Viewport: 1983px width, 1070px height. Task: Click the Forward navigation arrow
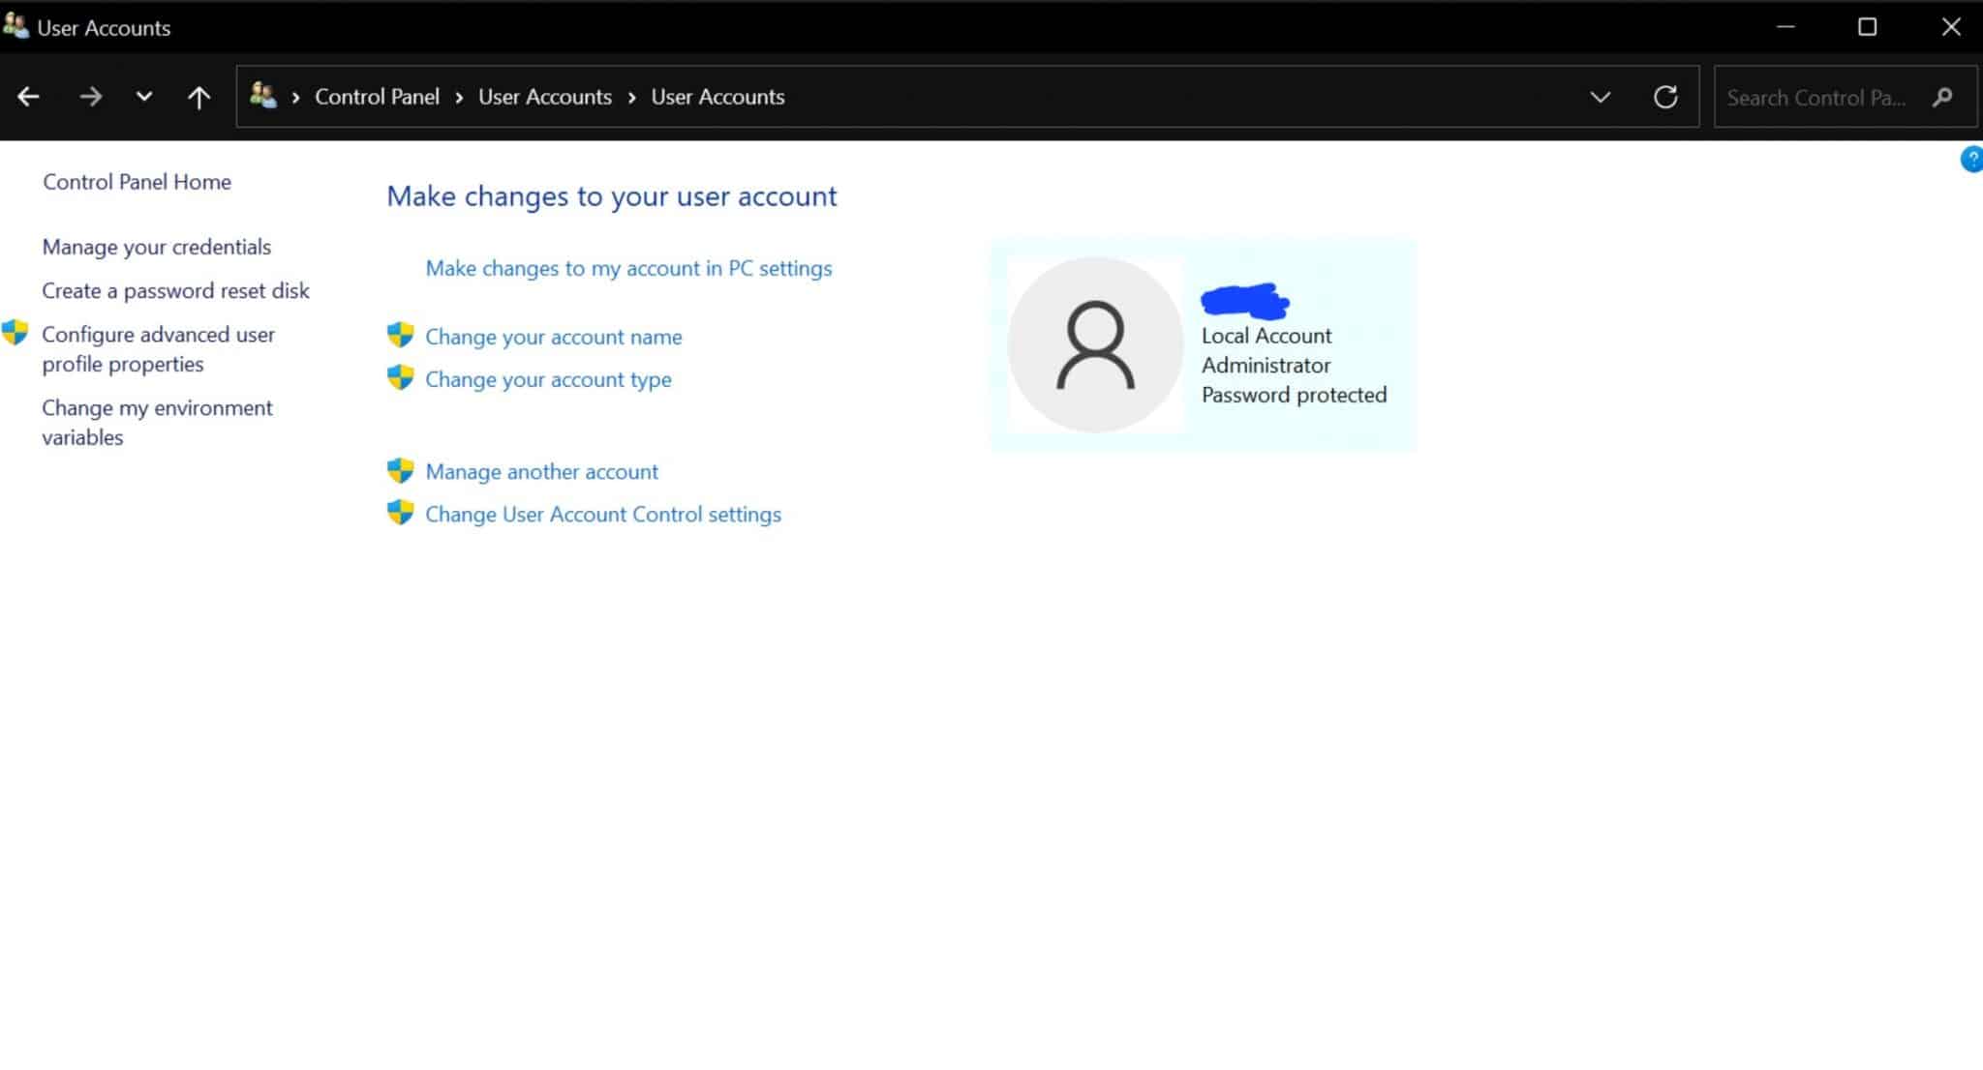click(91, 97)
